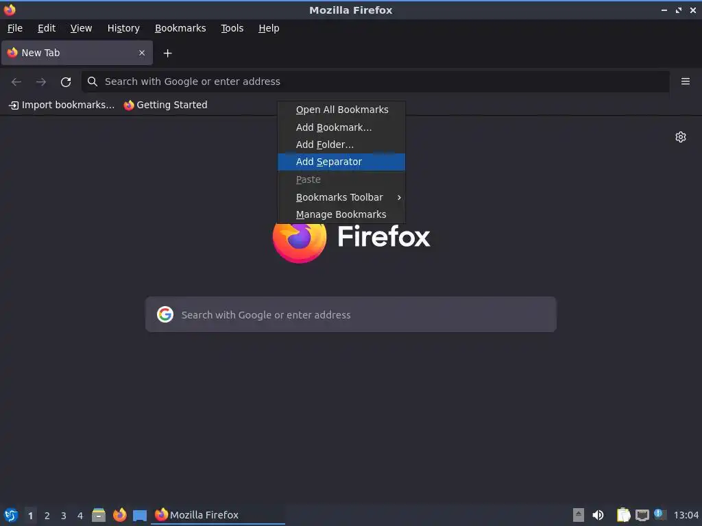Select Manage Bookmarks

[341, 214]
